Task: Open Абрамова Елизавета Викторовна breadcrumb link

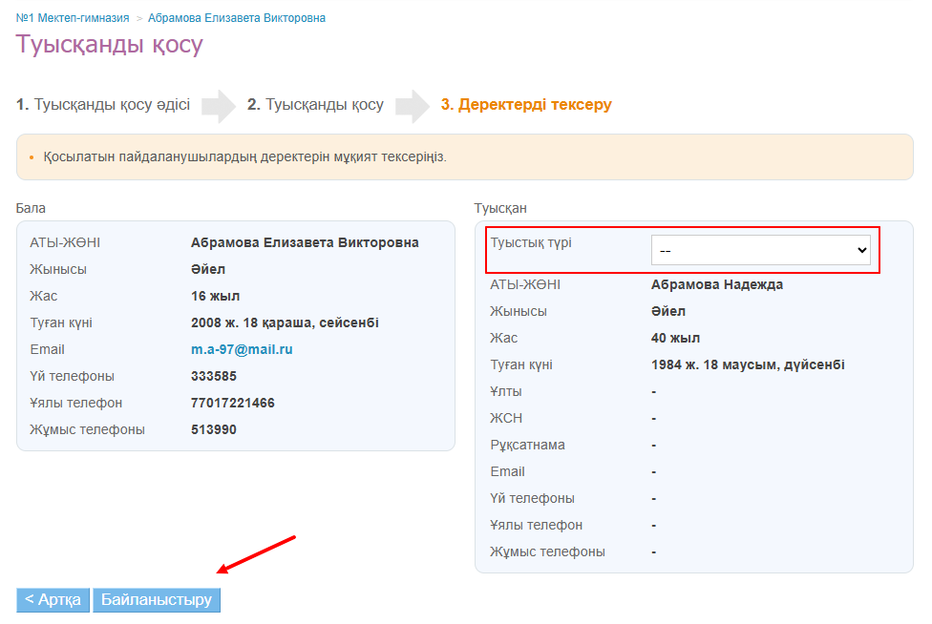Action: (236, 18)
